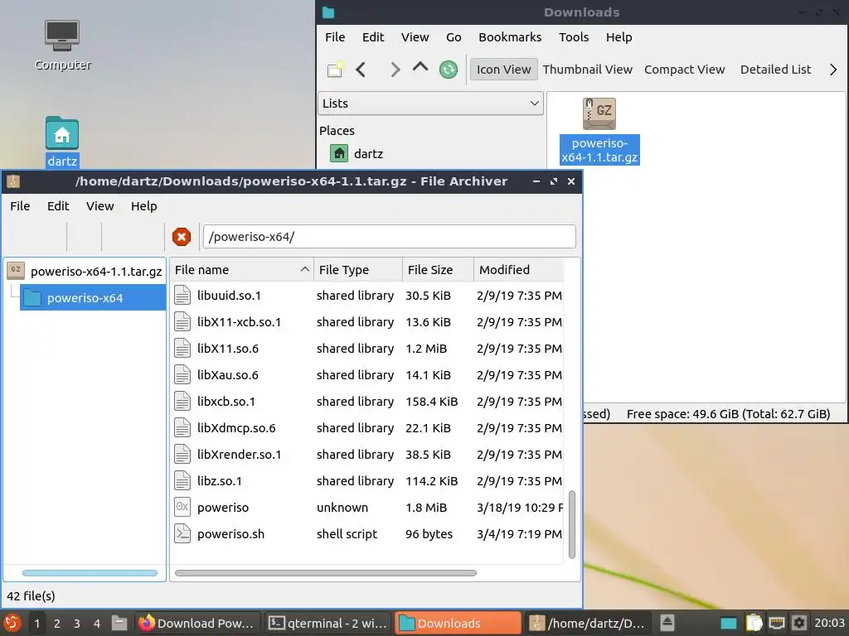Select libXau.so.6 in the file list
This screenshot has height=636, width=849.
(367, 375)
